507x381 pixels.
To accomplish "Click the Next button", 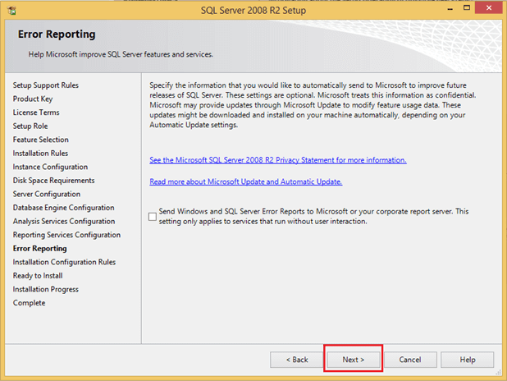I will coord(353,360).
